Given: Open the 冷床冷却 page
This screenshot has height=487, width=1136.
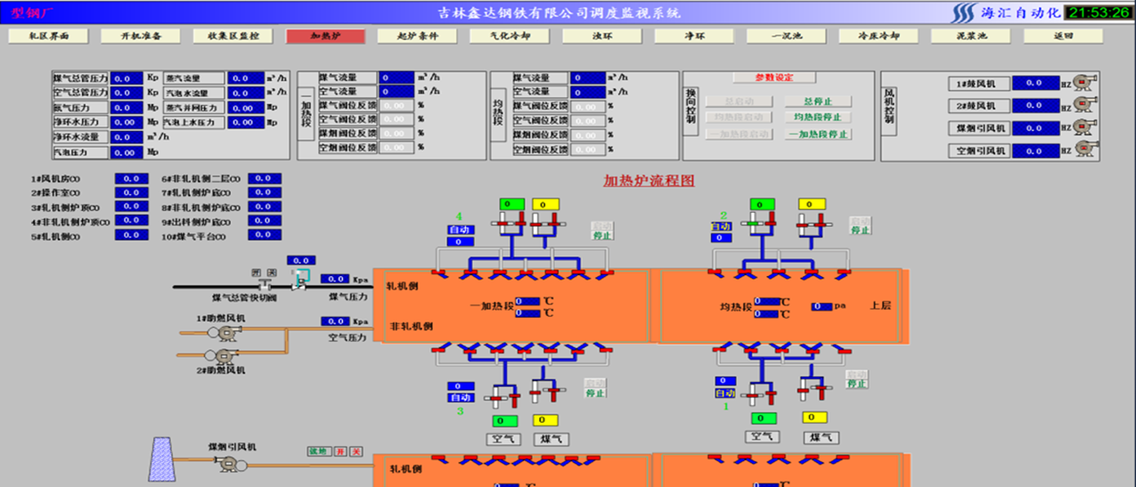Looking at the screenshot, I should 879,37.
